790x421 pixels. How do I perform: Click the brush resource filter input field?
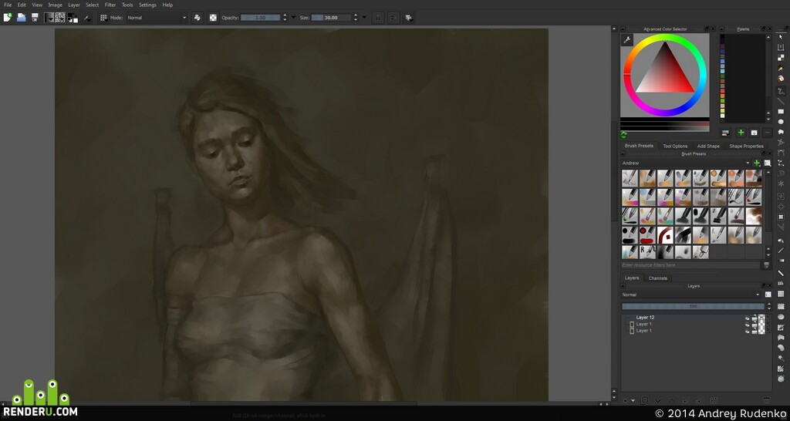(x=690, y=265)
